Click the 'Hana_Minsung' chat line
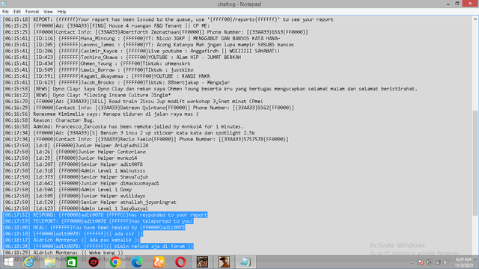 [x=141, y=38]
